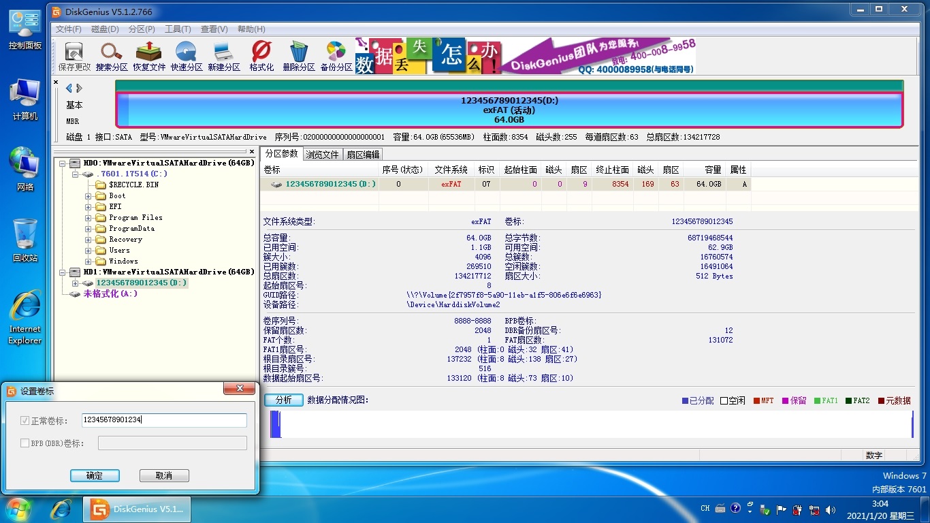Screen dimensions: 930x523
Task: Expand the EFI folder node
Action: click(89, 207)
